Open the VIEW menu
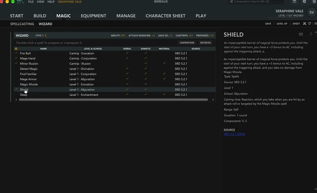Viewport: 317px width, 193px height. coord(40,2)
